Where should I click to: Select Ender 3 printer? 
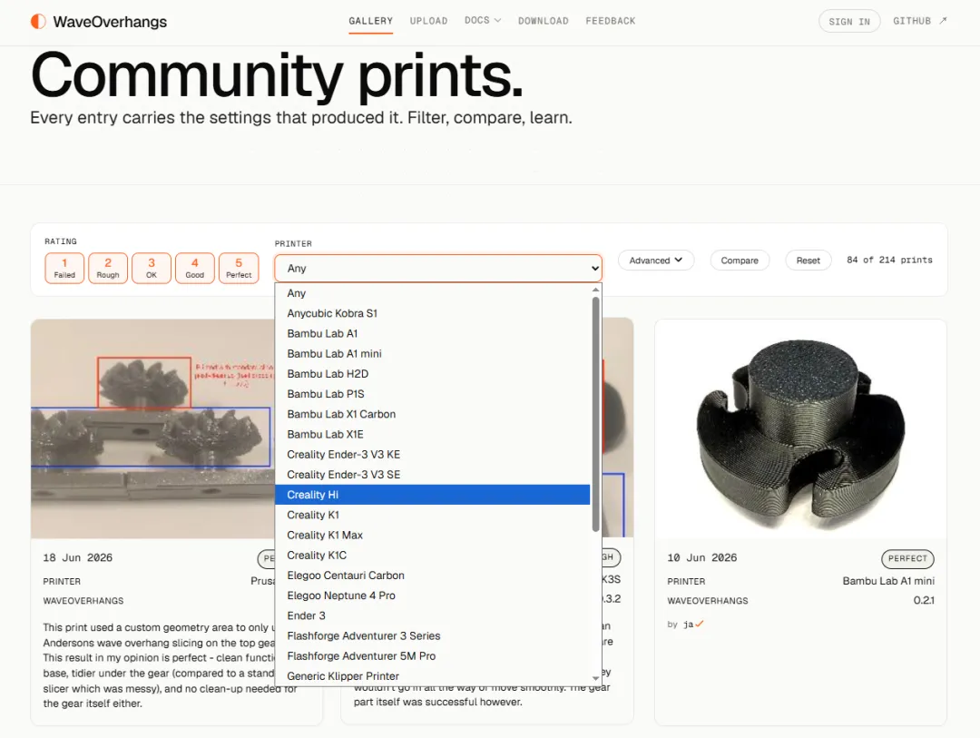pyautogui.click(x=433, y=615)
